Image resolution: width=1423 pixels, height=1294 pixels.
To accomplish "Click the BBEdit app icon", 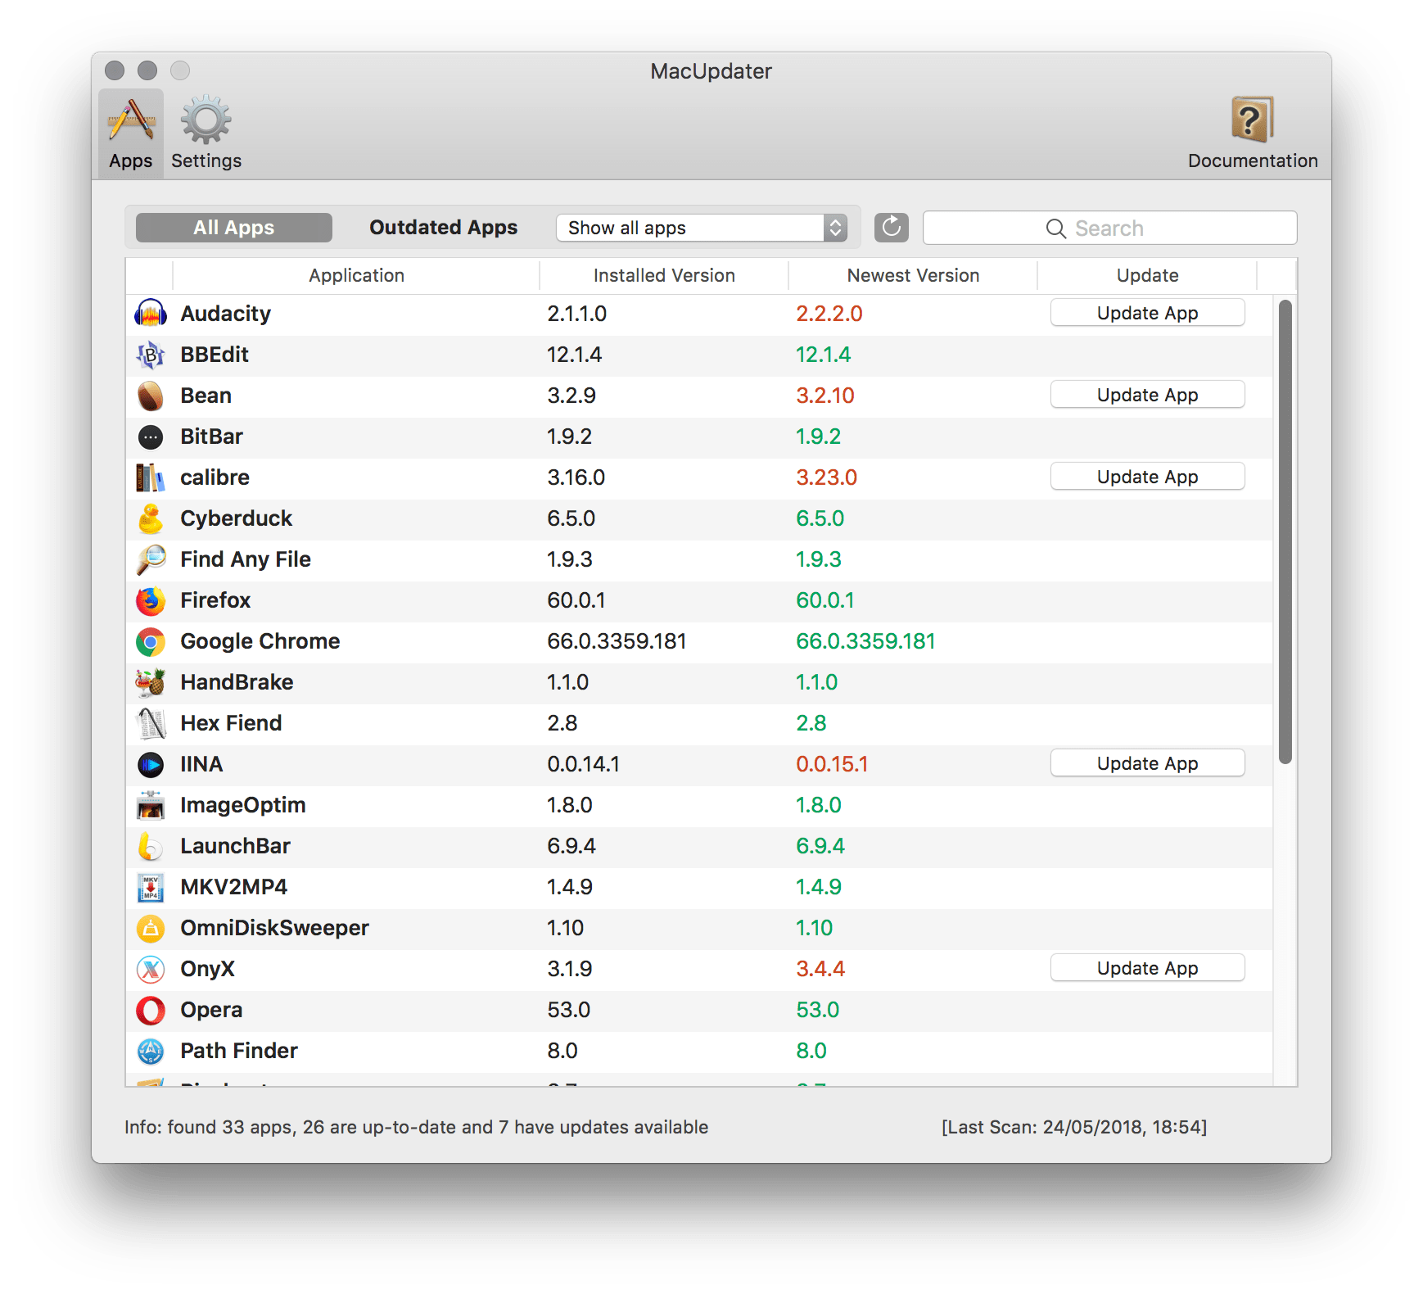I will tap(151, 355).
